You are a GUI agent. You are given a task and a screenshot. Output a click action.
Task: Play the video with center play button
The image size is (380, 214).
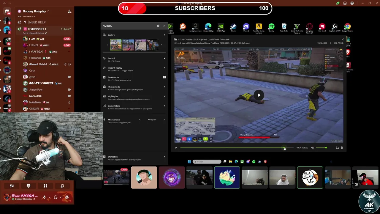(259, 95)
